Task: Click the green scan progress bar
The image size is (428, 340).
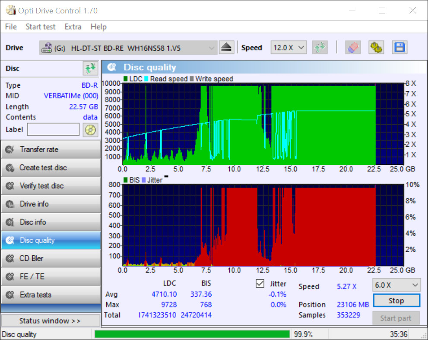Action: (x=192, y=334)
